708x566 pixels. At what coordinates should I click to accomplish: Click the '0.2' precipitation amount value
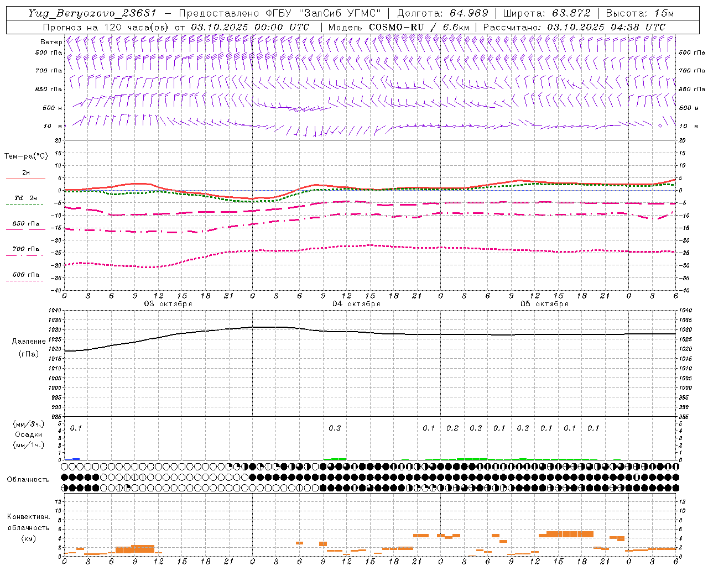tap(452, 428)
